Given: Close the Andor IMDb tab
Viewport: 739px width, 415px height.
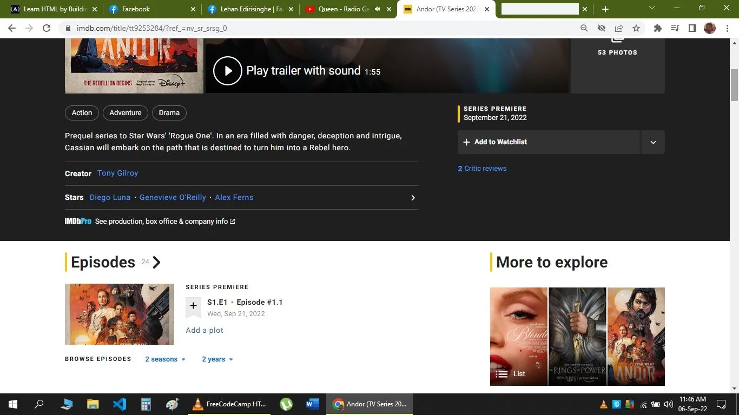Looking at the screenshot, I should pyautogui.click(x=486, y=9).
